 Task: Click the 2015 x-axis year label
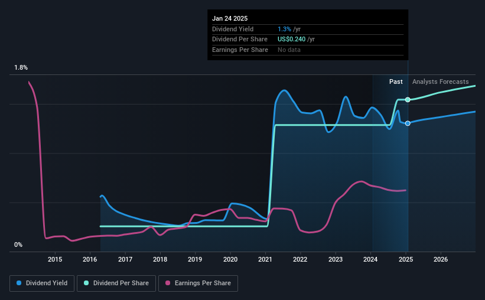[55, 259]
